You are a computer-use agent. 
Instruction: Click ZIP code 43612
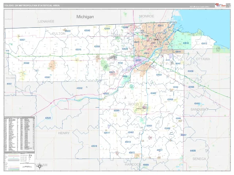point(161,26)
